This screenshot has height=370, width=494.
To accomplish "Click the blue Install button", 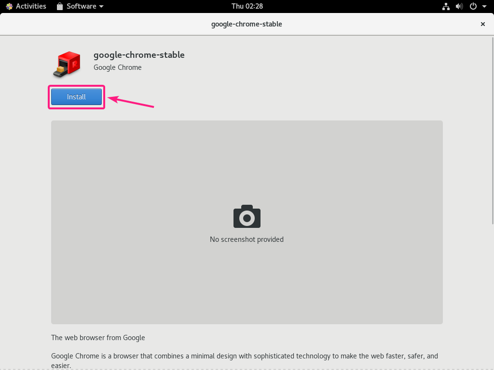I will [76, 96].
